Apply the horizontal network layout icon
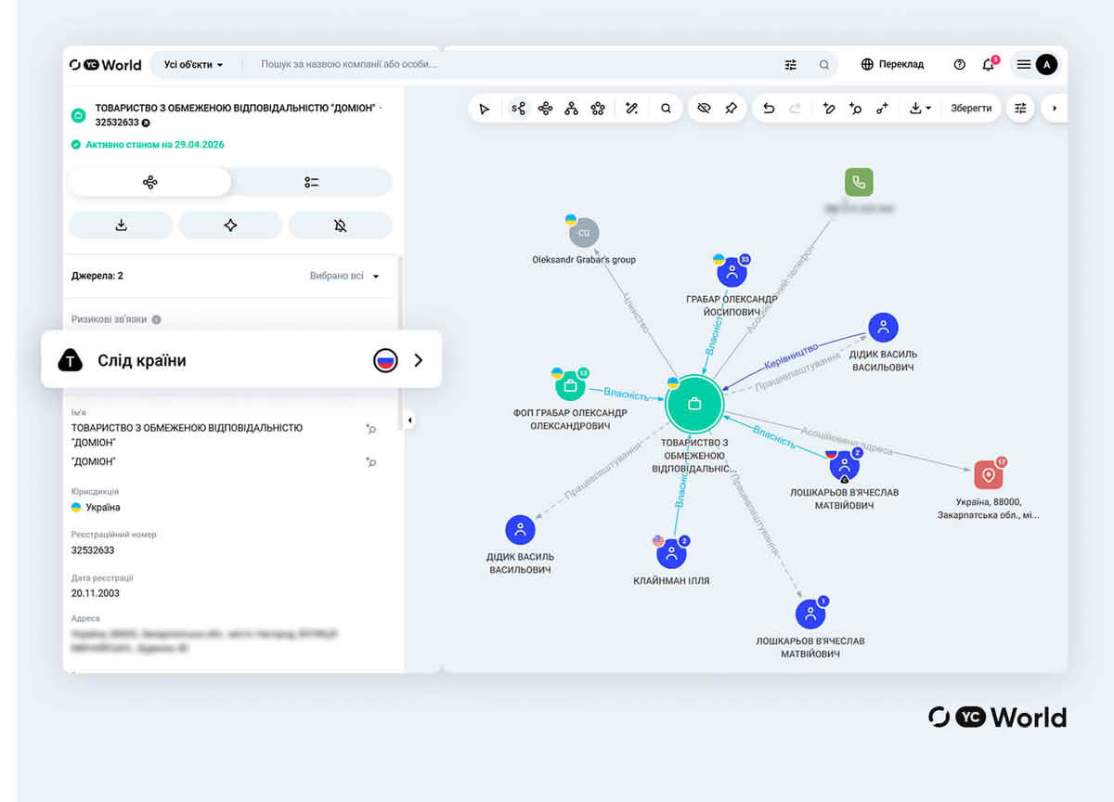The height and width of the screenshot is (802, 1114). [x=545, y=109]
